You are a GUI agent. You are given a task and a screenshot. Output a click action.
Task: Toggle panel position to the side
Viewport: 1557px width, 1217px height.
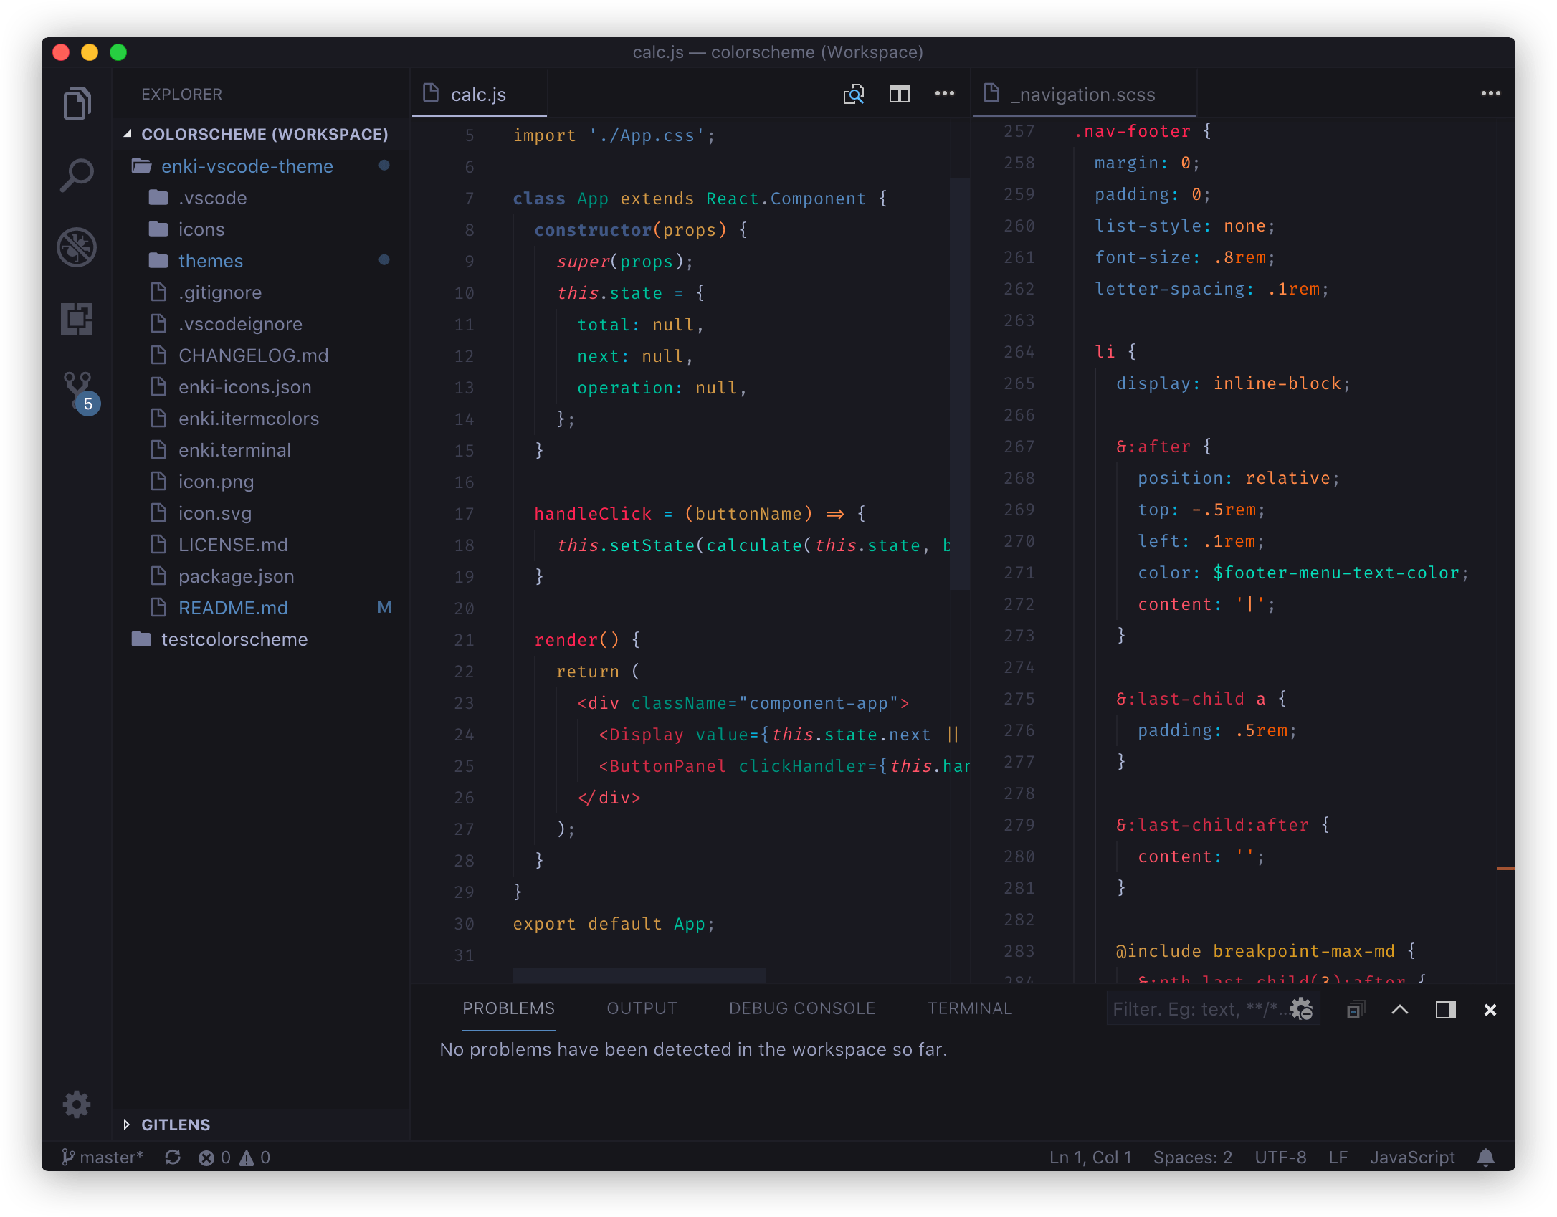tap(1445, 1010)
